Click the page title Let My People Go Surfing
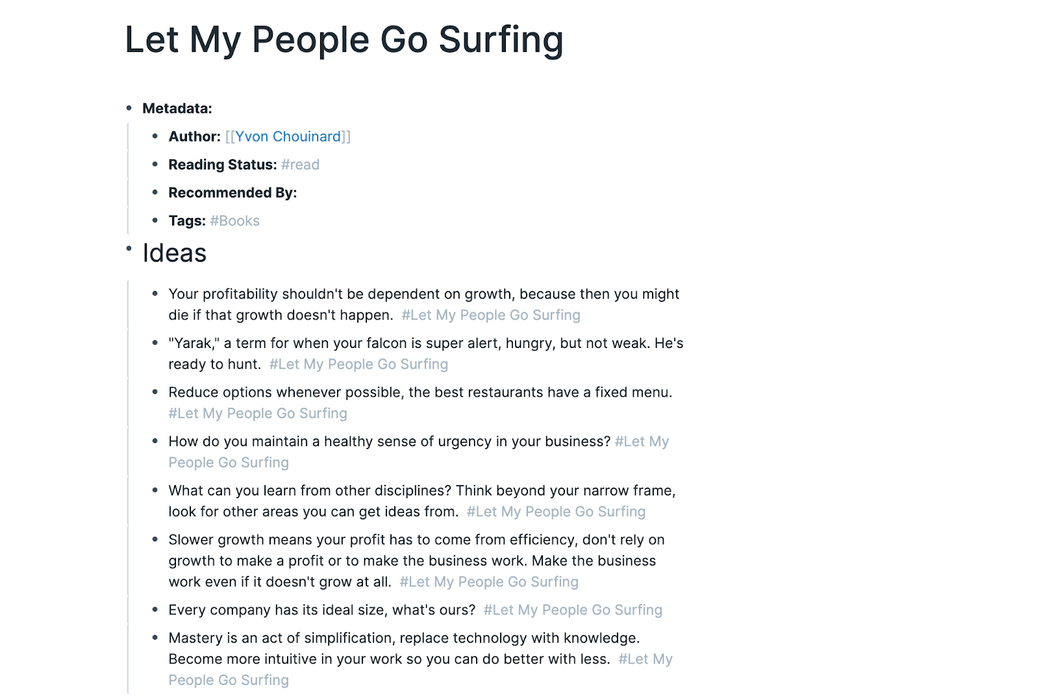 click(344, 40)
